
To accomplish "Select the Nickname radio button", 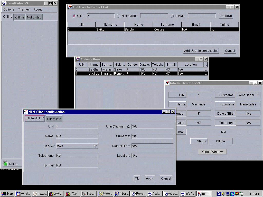I will pos(118,16).
